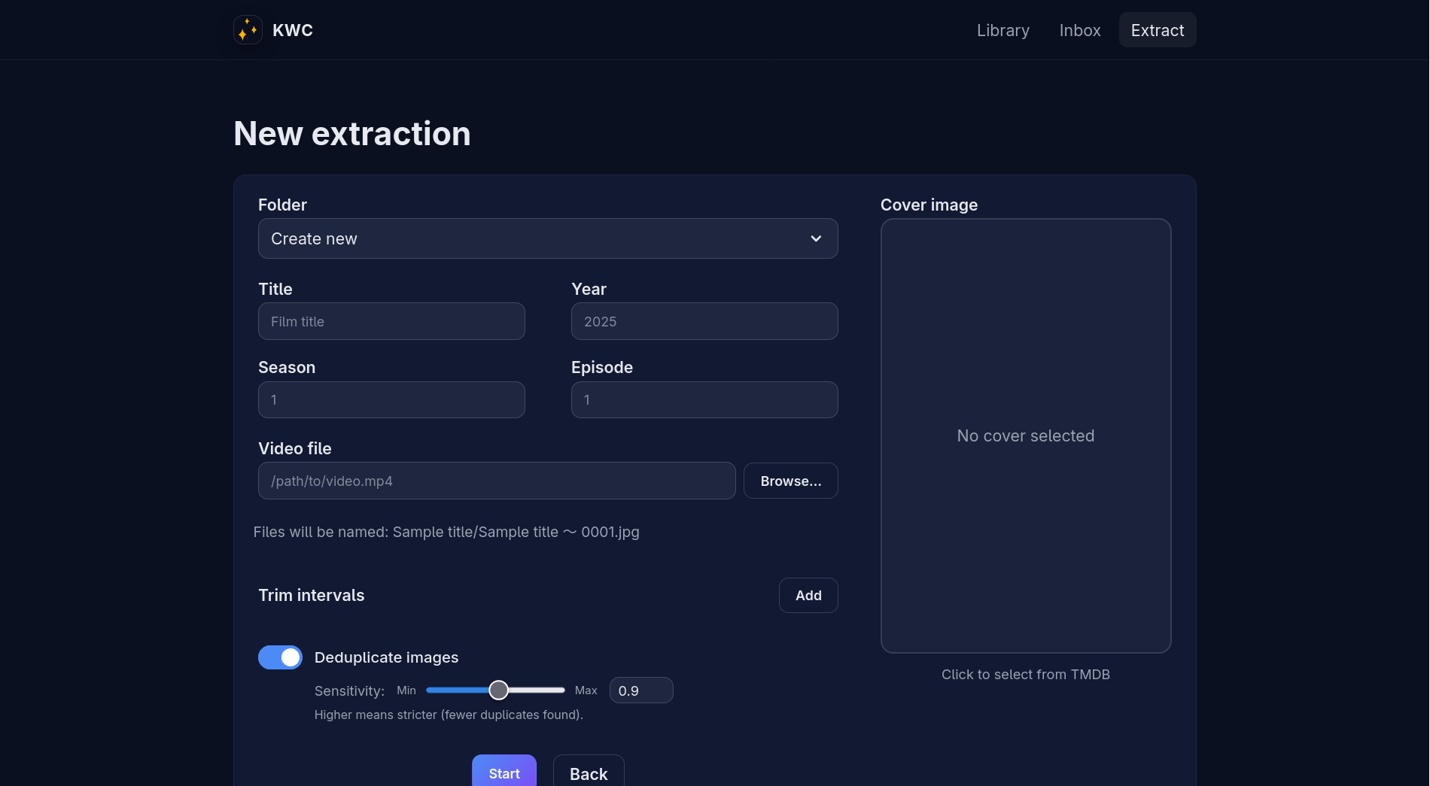
Task: Click the sensitivity value box showing 0.9
Action: pos(640,690)
